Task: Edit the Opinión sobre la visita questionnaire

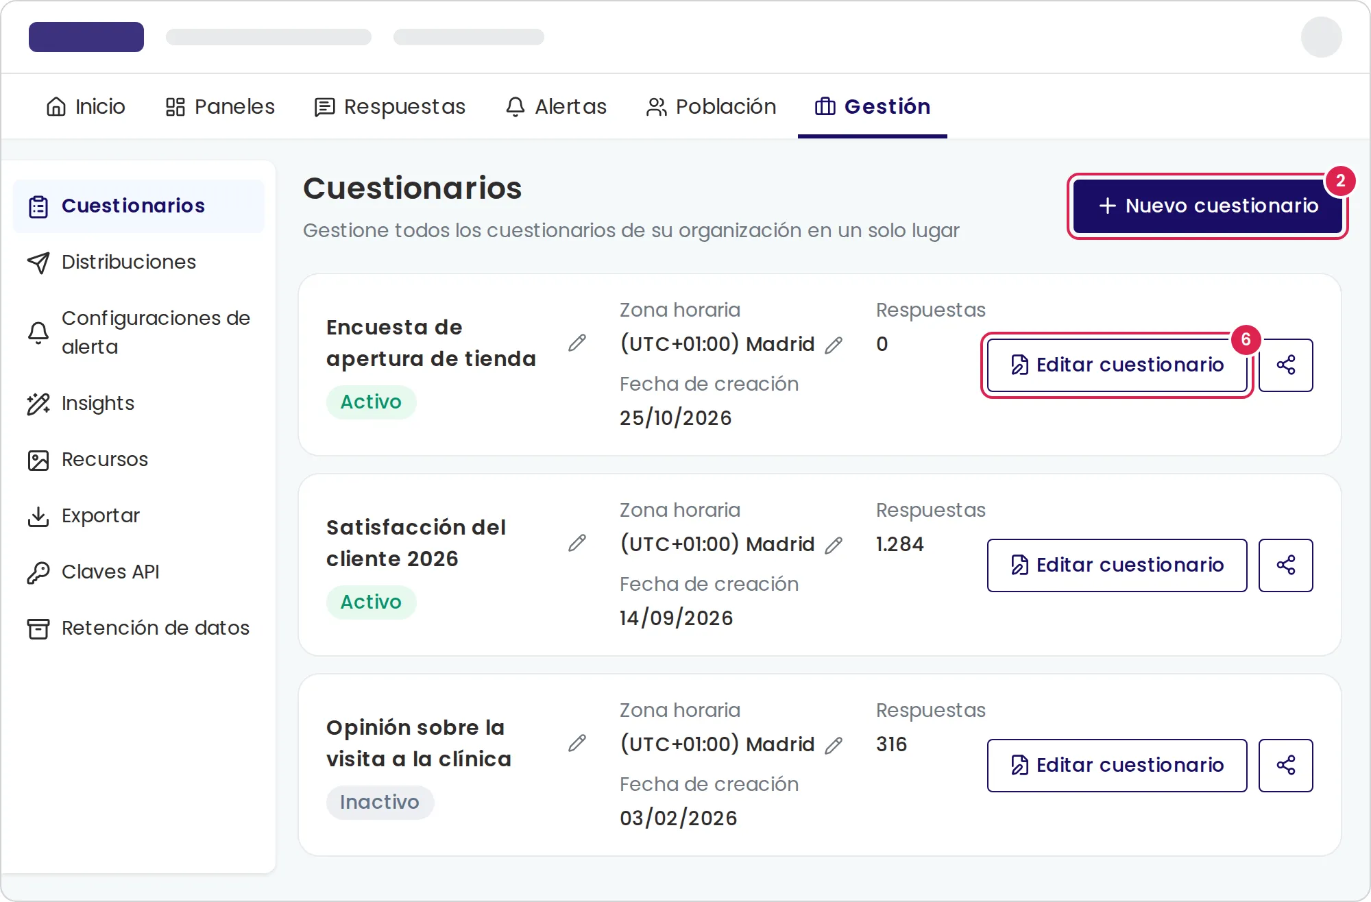Action: coord(1117,765)
